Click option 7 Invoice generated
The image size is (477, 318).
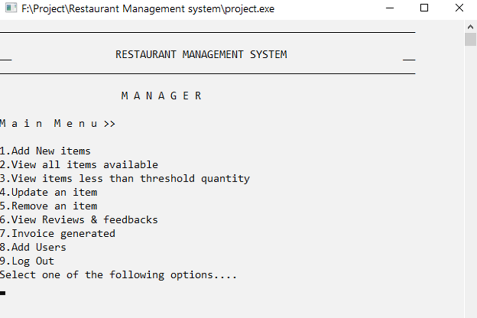[x=58, y=233]
